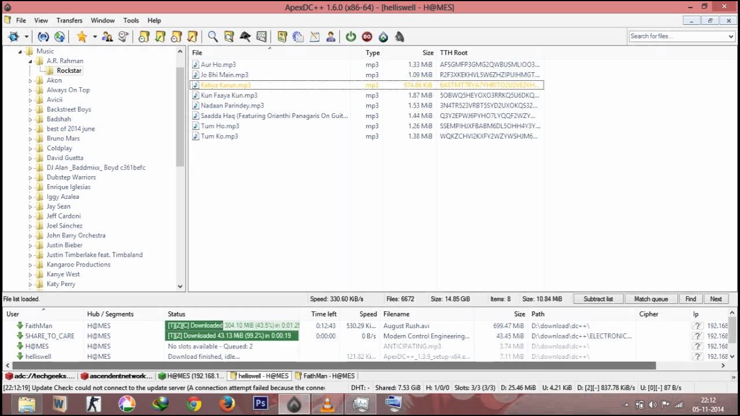Switch to the ascendentnetwork tab

pyautogui.click(x=117, y=376)
